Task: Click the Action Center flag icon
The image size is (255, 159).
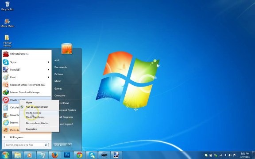Action: 235,155
